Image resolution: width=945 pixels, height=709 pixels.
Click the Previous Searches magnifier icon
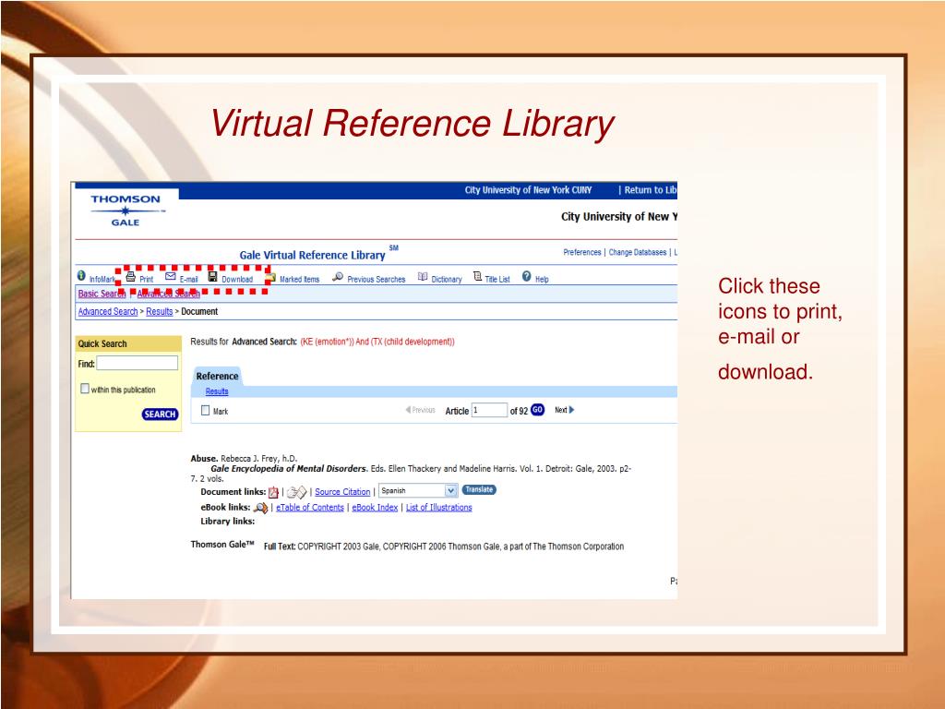click(338, 277)
